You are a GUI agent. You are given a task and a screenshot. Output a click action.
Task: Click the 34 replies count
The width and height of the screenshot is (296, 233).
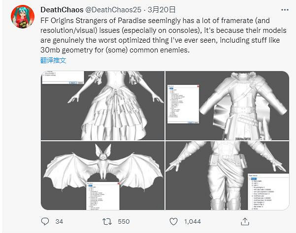[59, 221]
